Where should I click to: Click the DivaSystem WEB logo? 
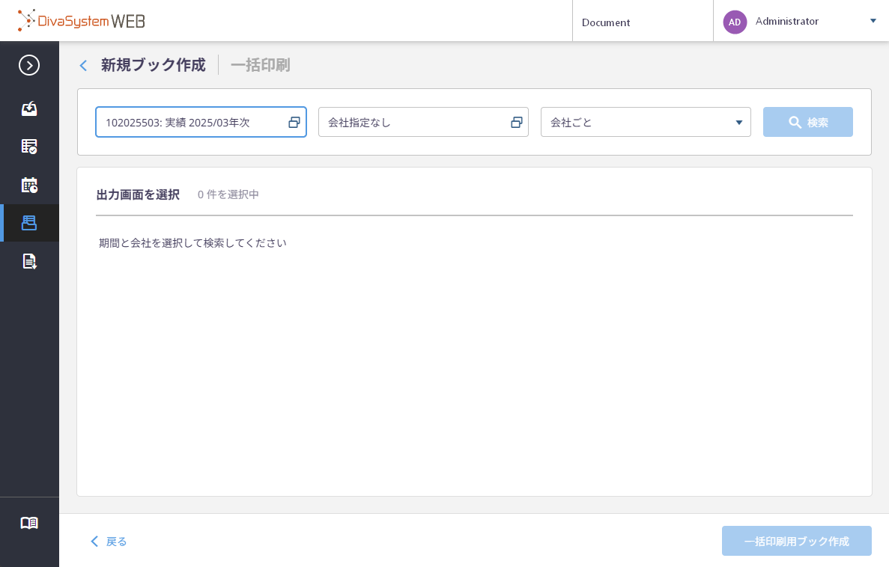coord(81,21)
